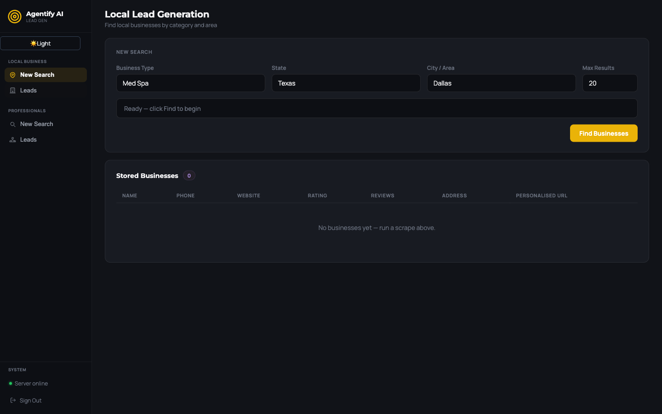The width and height of the screenshot is (662, 414).
Task: Toggle the Light theme mode
Action: 40,43
